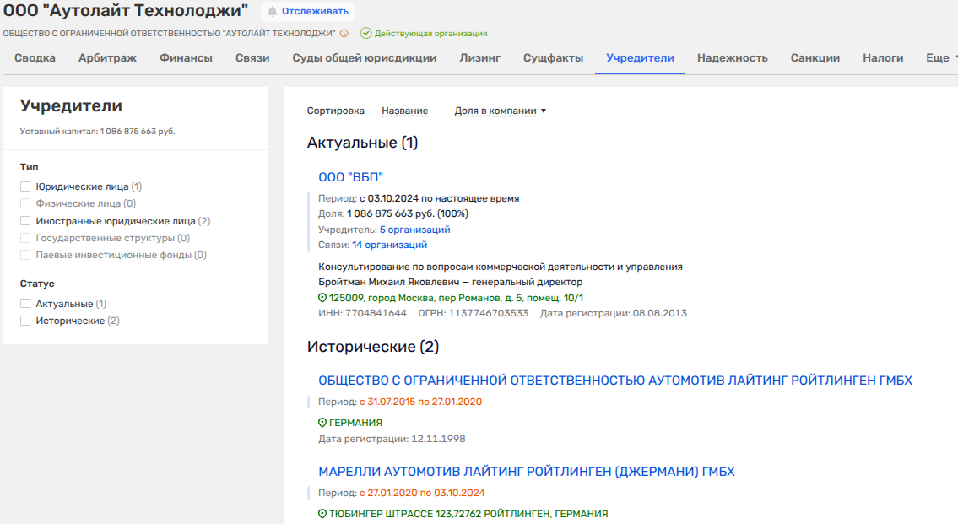This screenshot has width=958, height=524.
Task: Click the bell icon next to Отслеживать
Action: pos(272,11)
